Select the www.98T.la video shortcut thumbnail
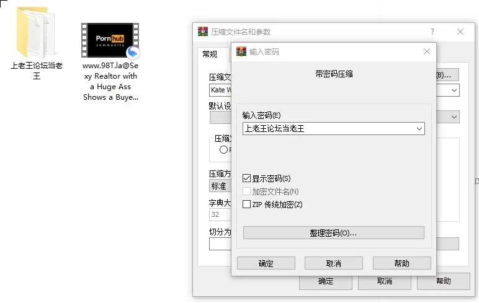The image size is (479, 303). (x=110, y=40)
